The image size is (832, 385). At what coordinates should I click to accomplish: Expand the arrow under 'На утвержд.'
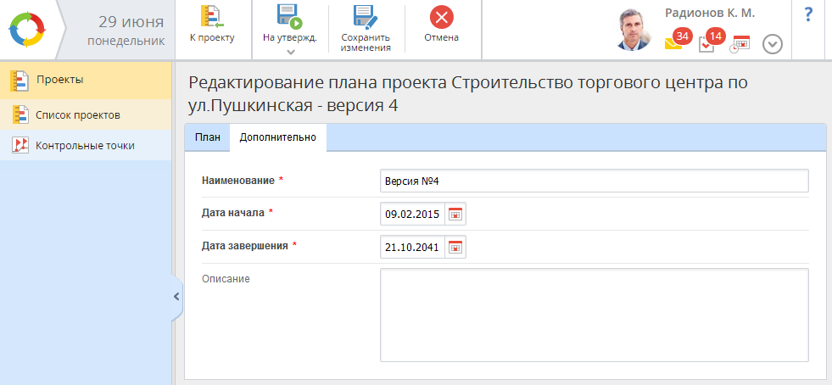[x=290, y=52]
